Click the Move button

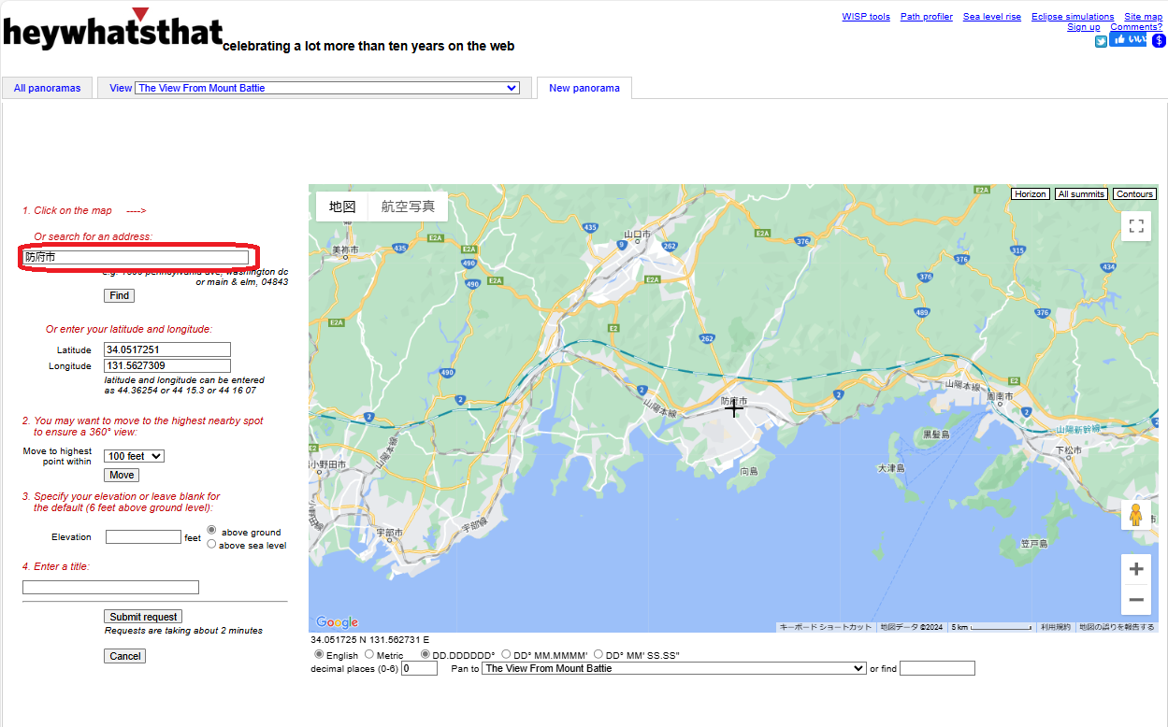click(x=122, y=475)
